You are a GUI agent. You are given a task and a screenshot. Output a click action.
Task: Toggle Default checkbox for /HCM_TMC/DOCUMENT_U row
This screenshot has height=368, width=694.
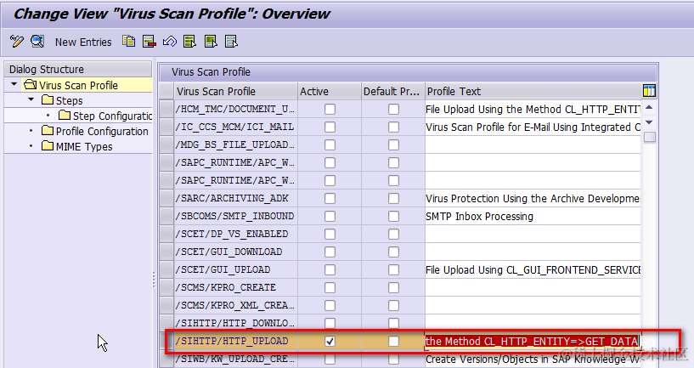point(393,109)
